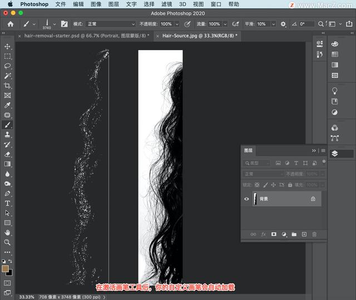
Task: Open the 平滑 smoothing dropdown arrow
Action: pos(274,24)
